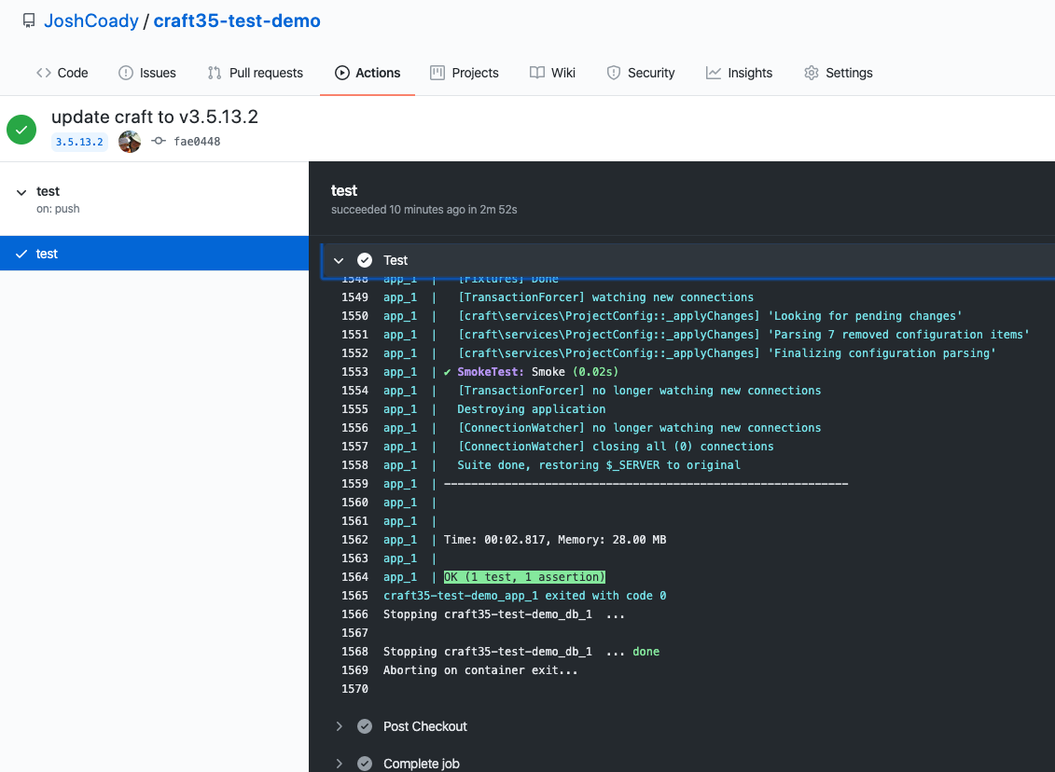Click the checkmark icon on the selected test job
1055x772 pixels.
pyautogui.click(x=21, y=254)
